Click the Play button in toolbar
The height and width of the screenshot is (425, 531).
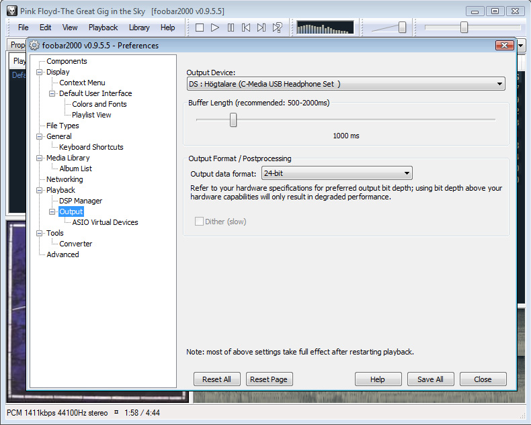tap(214, 28)
